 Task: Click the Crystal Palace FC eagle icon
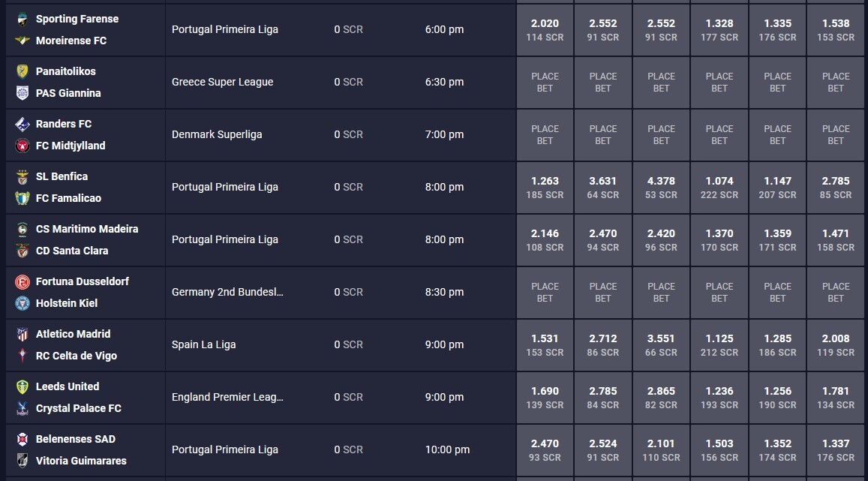23,408
